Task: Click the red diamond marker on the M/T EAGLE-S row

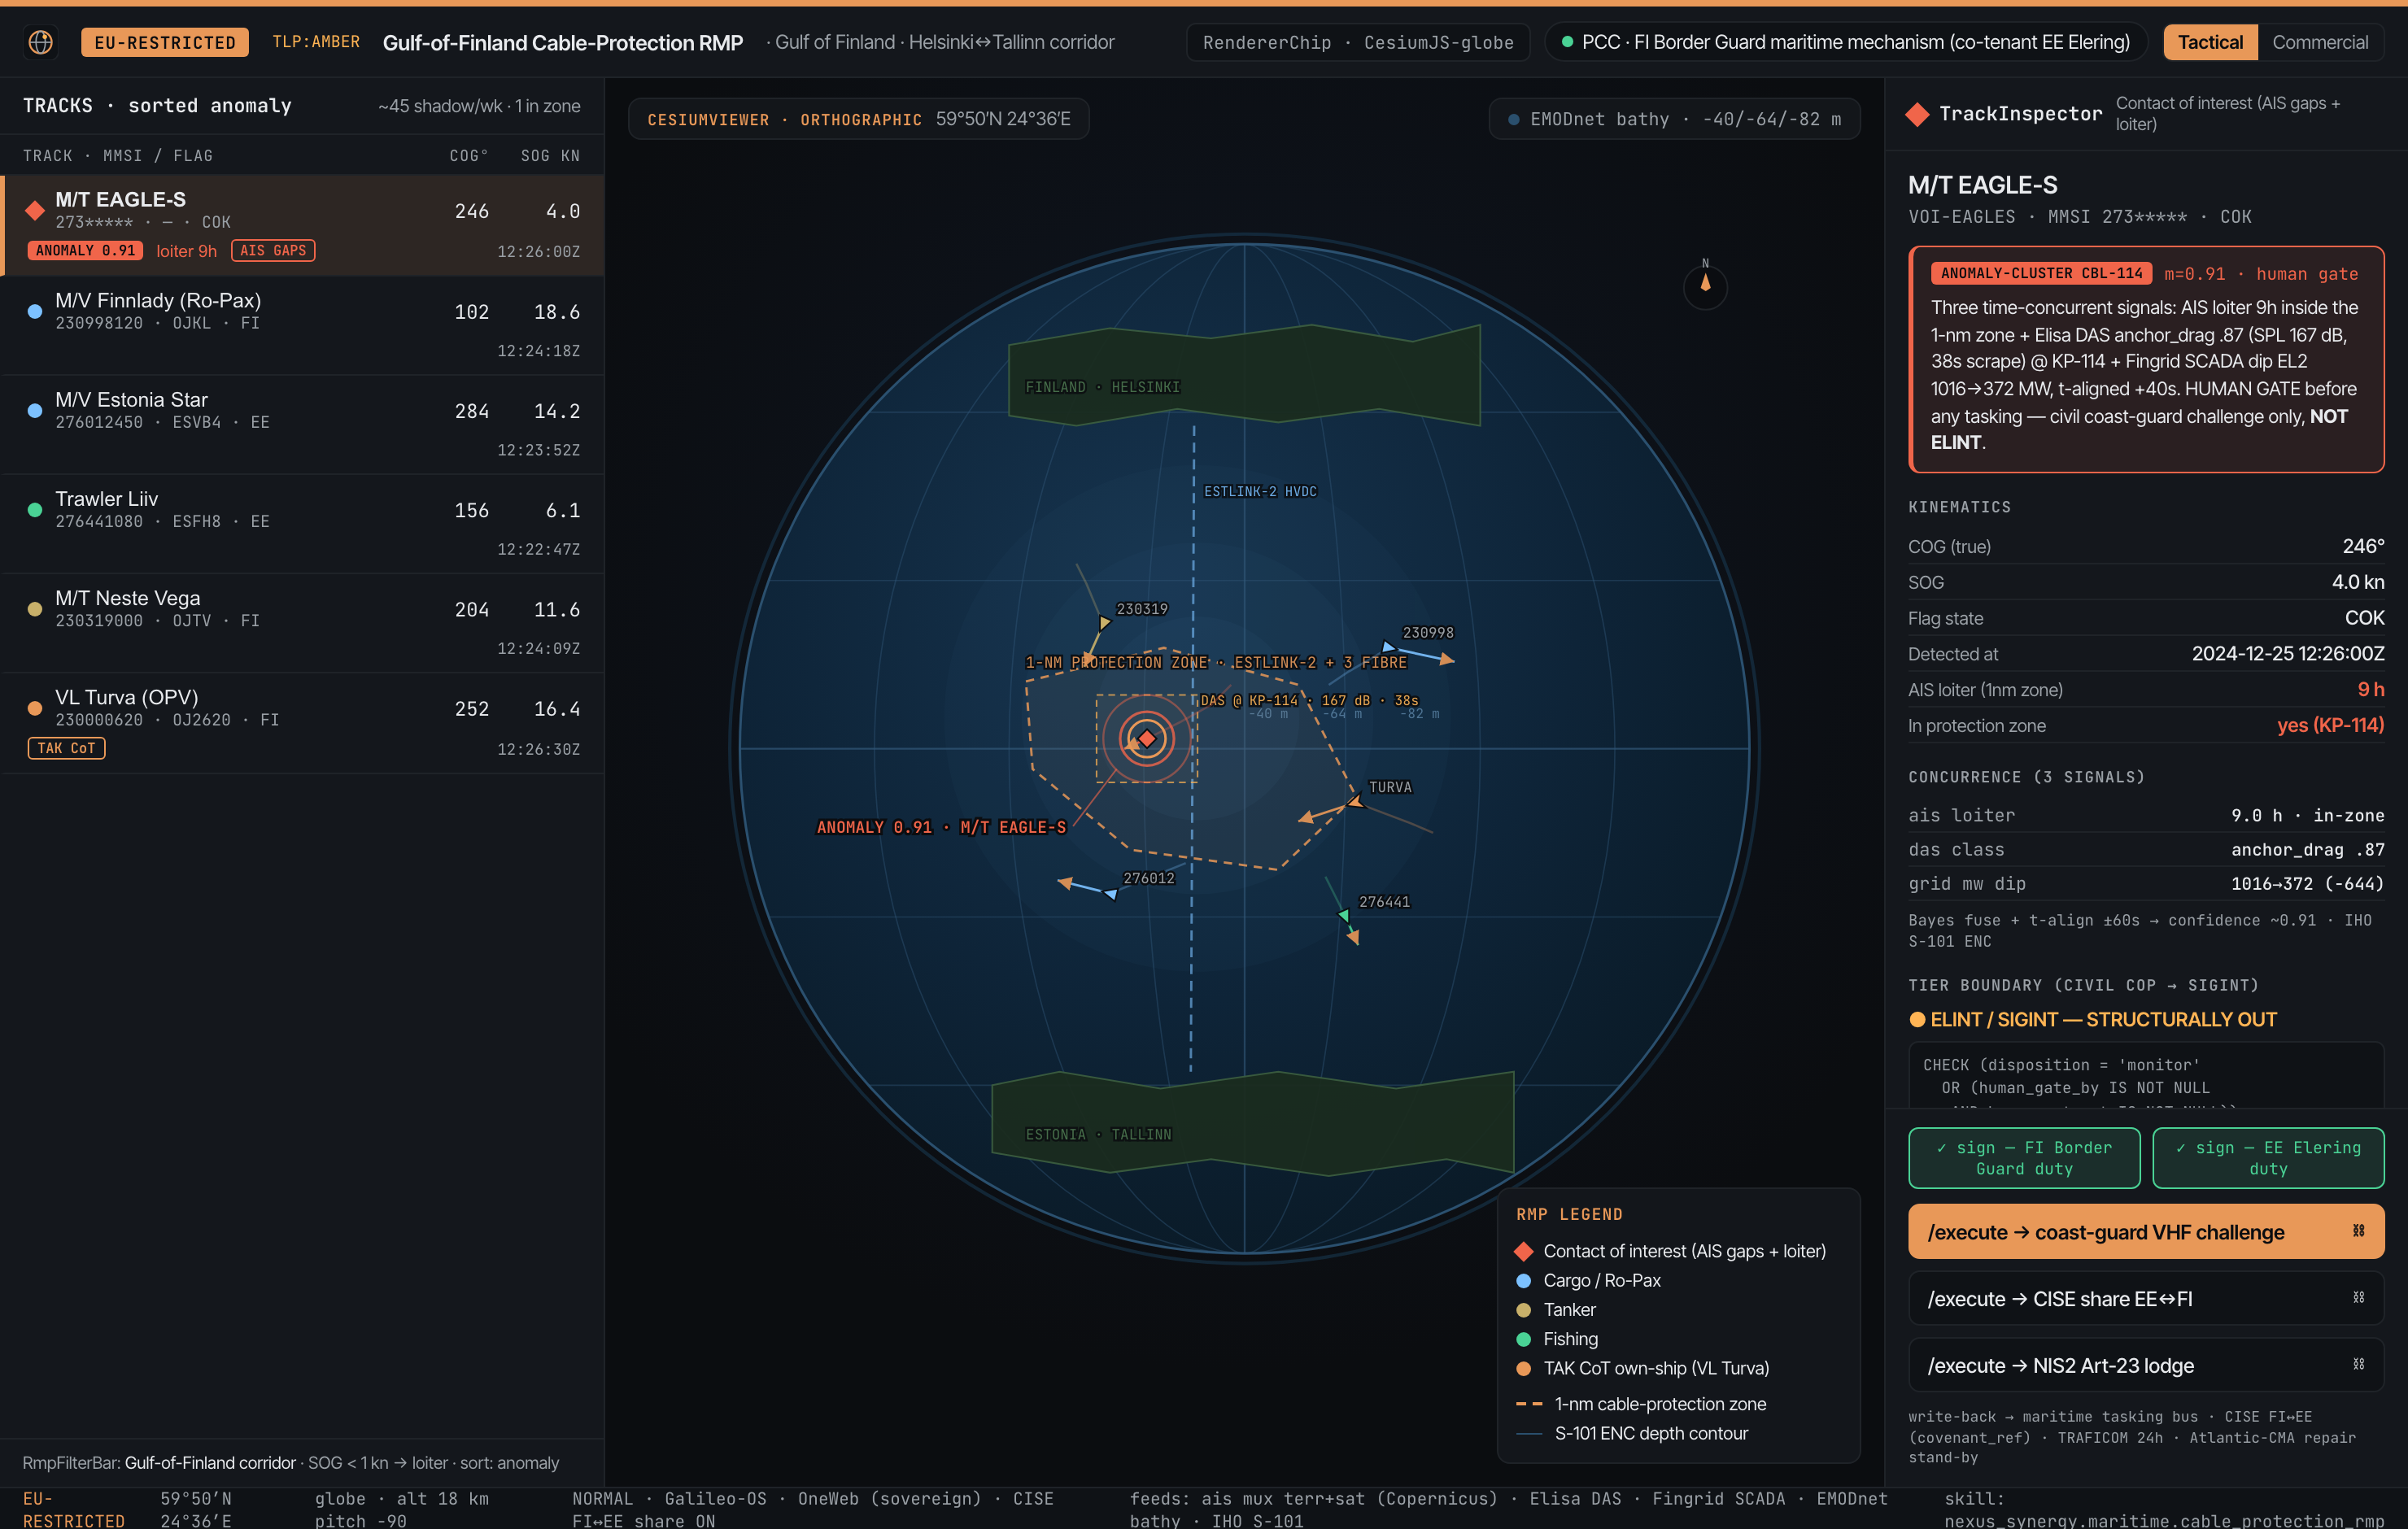Action: point(35,210)
